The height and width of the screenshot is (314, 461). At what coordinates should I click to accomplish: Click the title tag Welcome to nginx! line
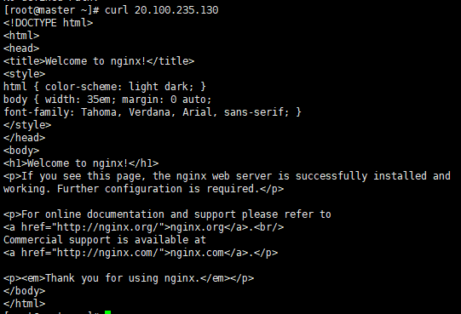tap(99, 61)
